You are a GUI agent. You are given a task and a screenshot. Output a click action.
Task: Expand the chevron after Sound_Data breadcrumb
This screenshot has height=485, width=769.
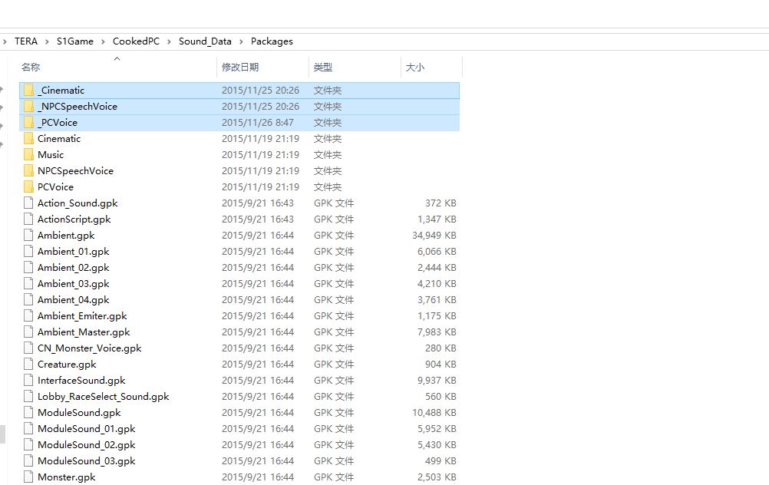point(241,41)
